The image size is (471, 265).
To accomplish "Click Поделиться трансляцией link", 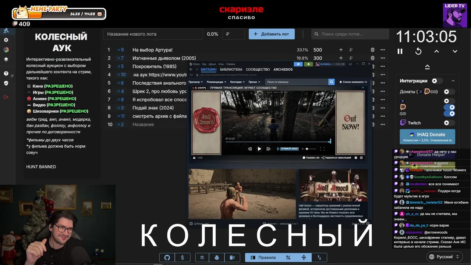I will [x=336, y=158].
